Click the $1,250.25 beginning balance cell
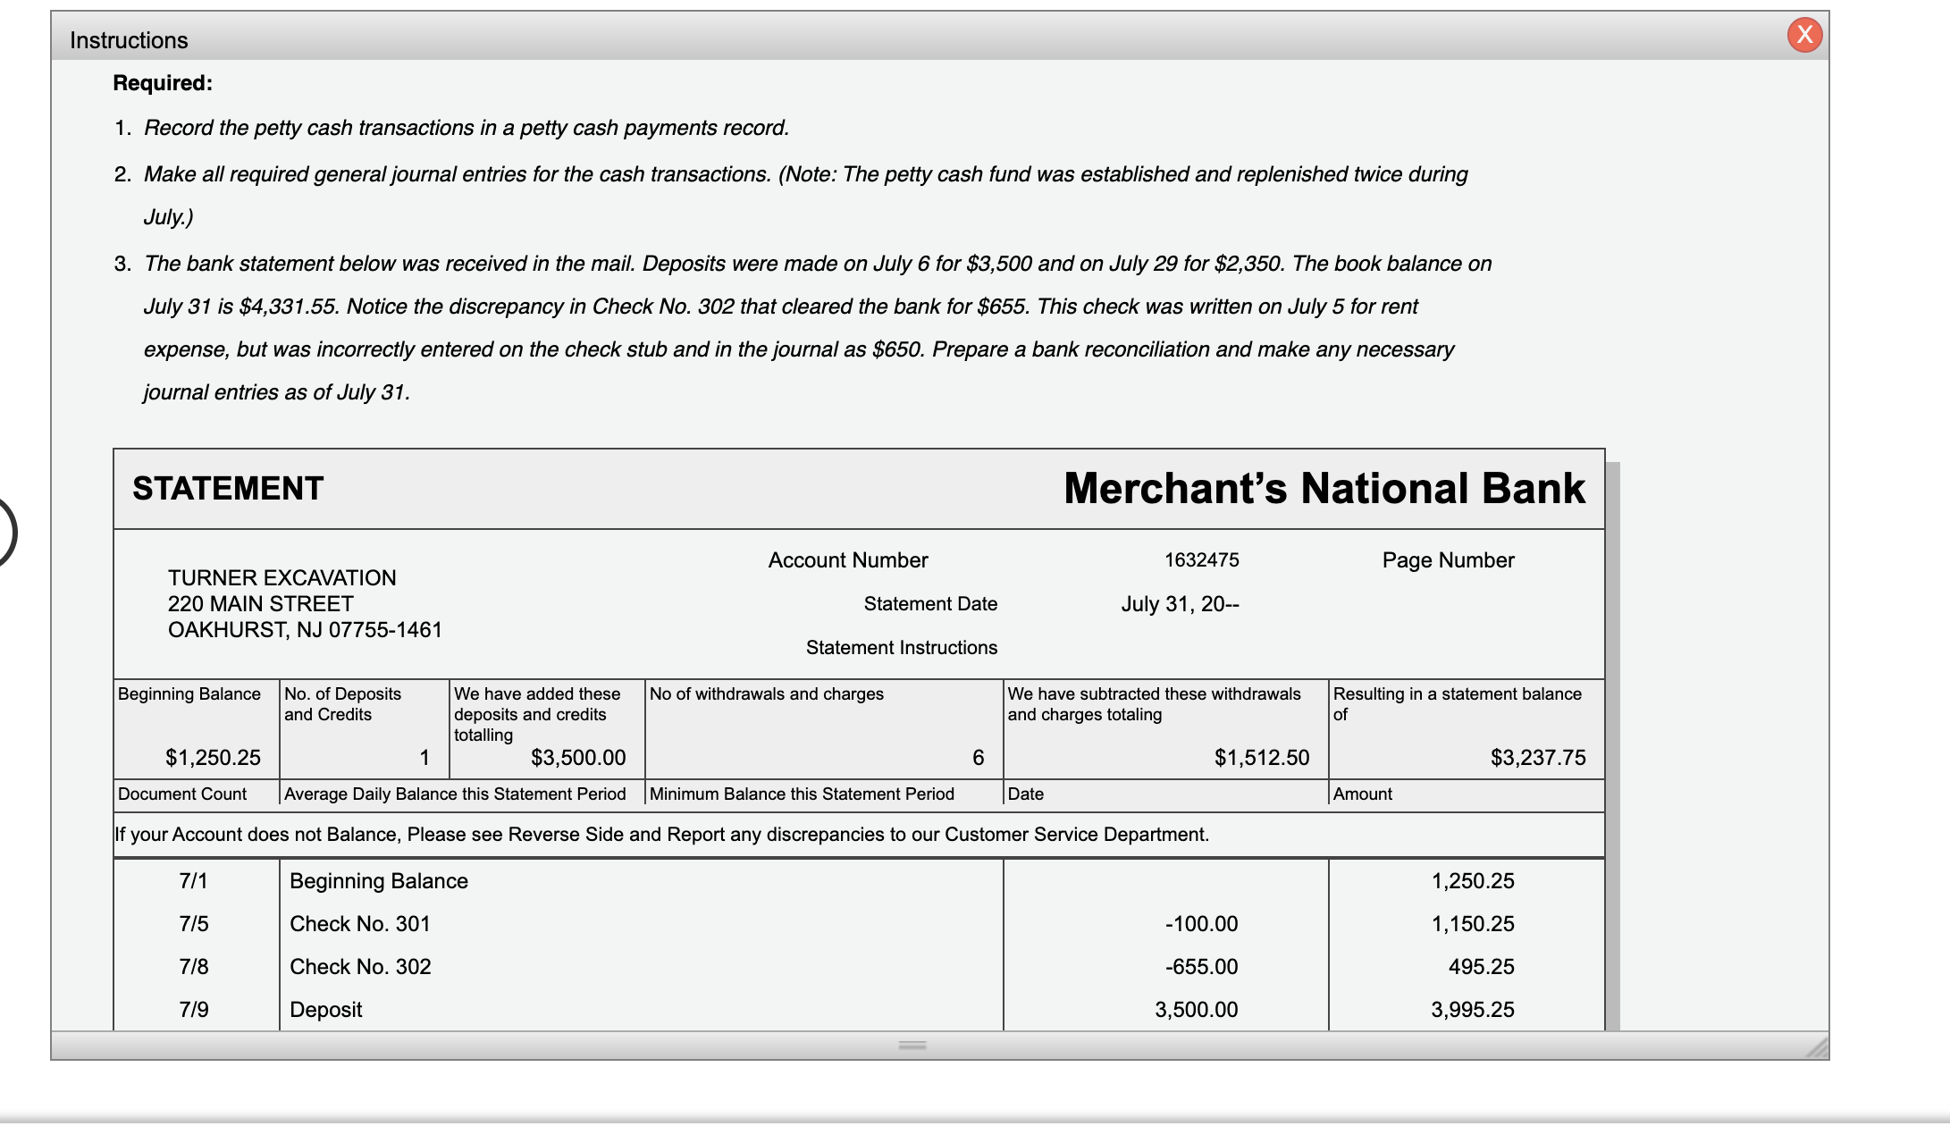 coord(213,758)
